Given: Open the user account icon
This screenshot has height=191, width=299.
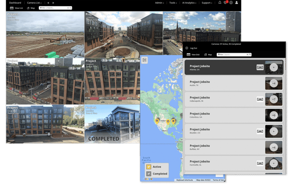Looking at the screenshot, I should (x=236, y=2).
